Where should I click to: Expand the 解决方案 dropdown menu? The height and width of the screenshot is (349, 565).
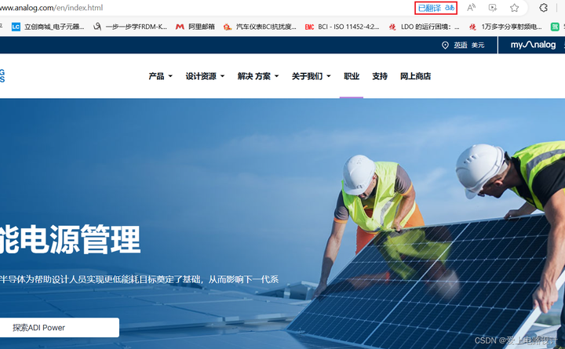(258, 76)
